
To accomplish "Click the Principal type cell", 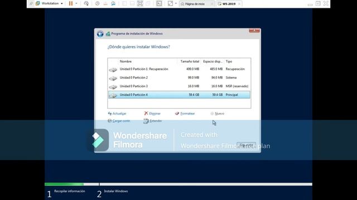I will [232, 95].
